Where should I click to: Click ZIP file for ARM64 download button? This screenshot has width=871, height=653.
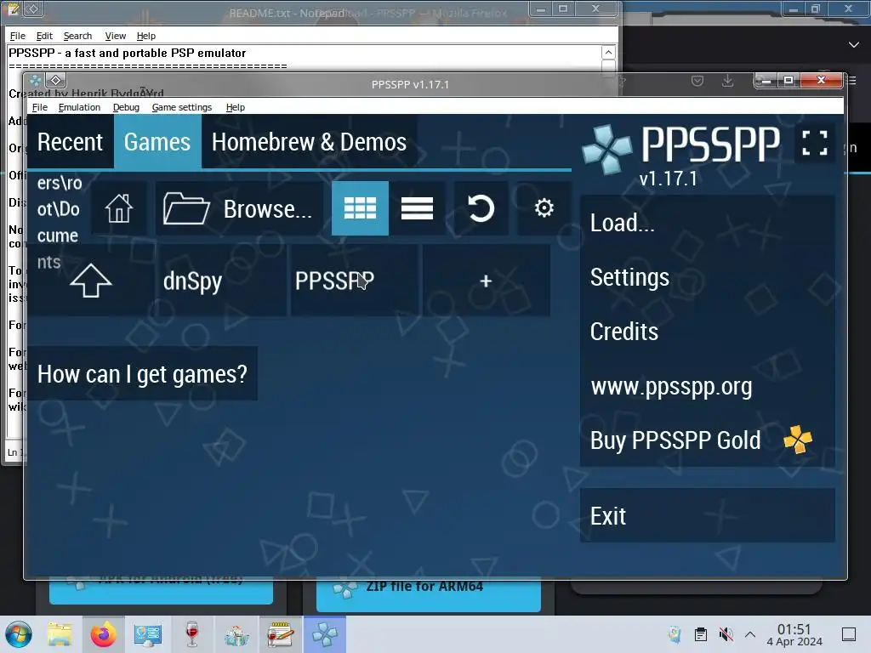pyautogui.click(x=429, y=594)
